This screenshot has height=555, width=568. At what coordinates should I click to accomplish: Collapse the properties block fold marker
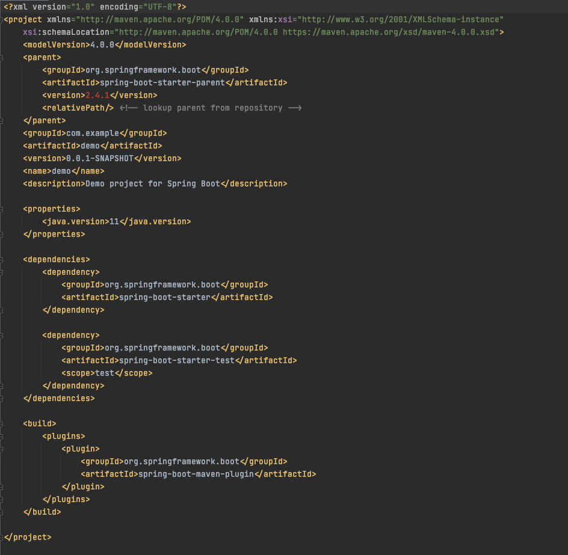(1, 209)
